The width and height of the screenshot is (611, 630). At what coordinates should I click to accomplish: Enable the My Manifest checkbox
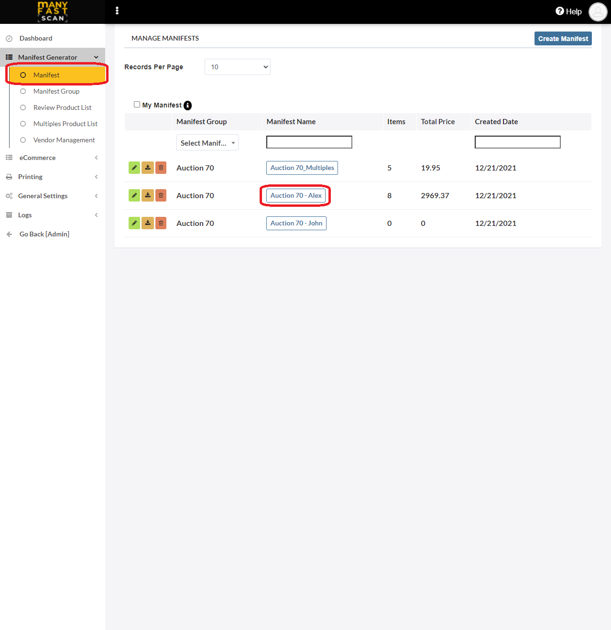[137, 105]
